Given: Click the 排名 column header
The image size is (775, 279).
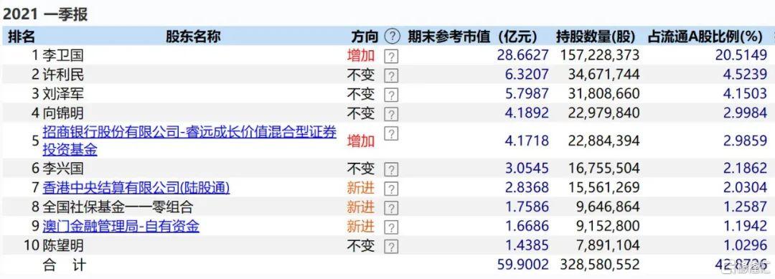Looking at the screenshot, I should (x=22, y=36).
